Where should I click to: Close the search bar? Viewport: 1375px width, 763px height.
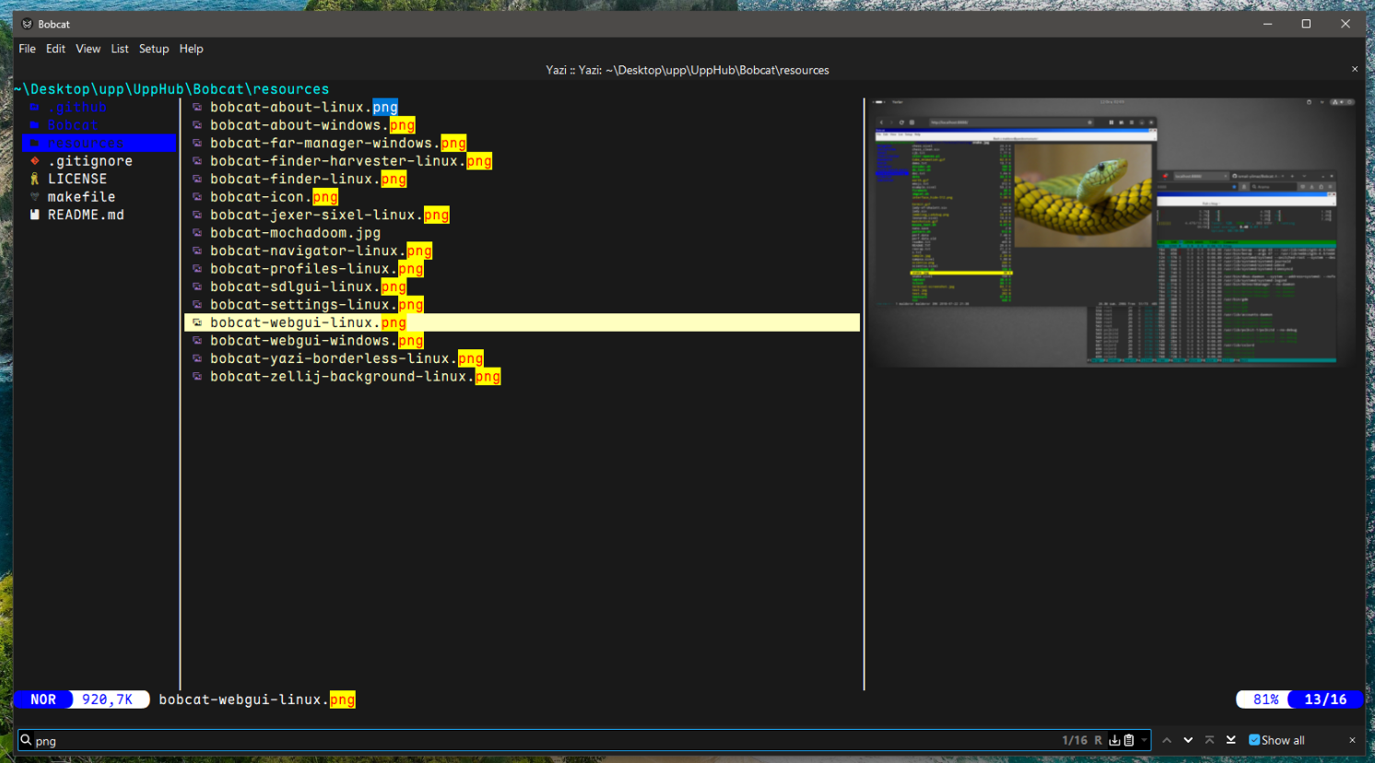tap(1352, 740)
